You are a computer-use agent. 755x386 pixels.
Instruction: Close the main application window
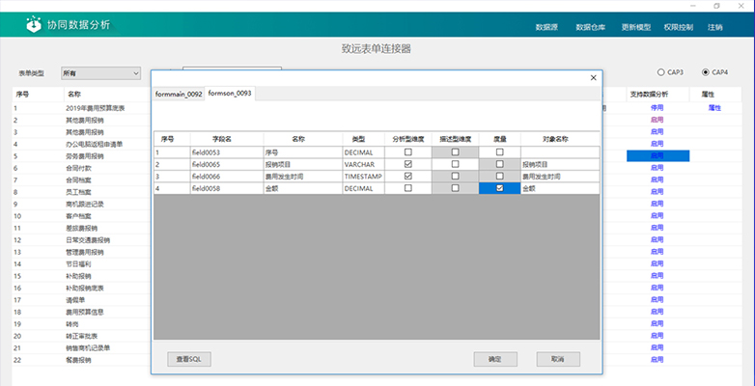(x=741, y=6)
